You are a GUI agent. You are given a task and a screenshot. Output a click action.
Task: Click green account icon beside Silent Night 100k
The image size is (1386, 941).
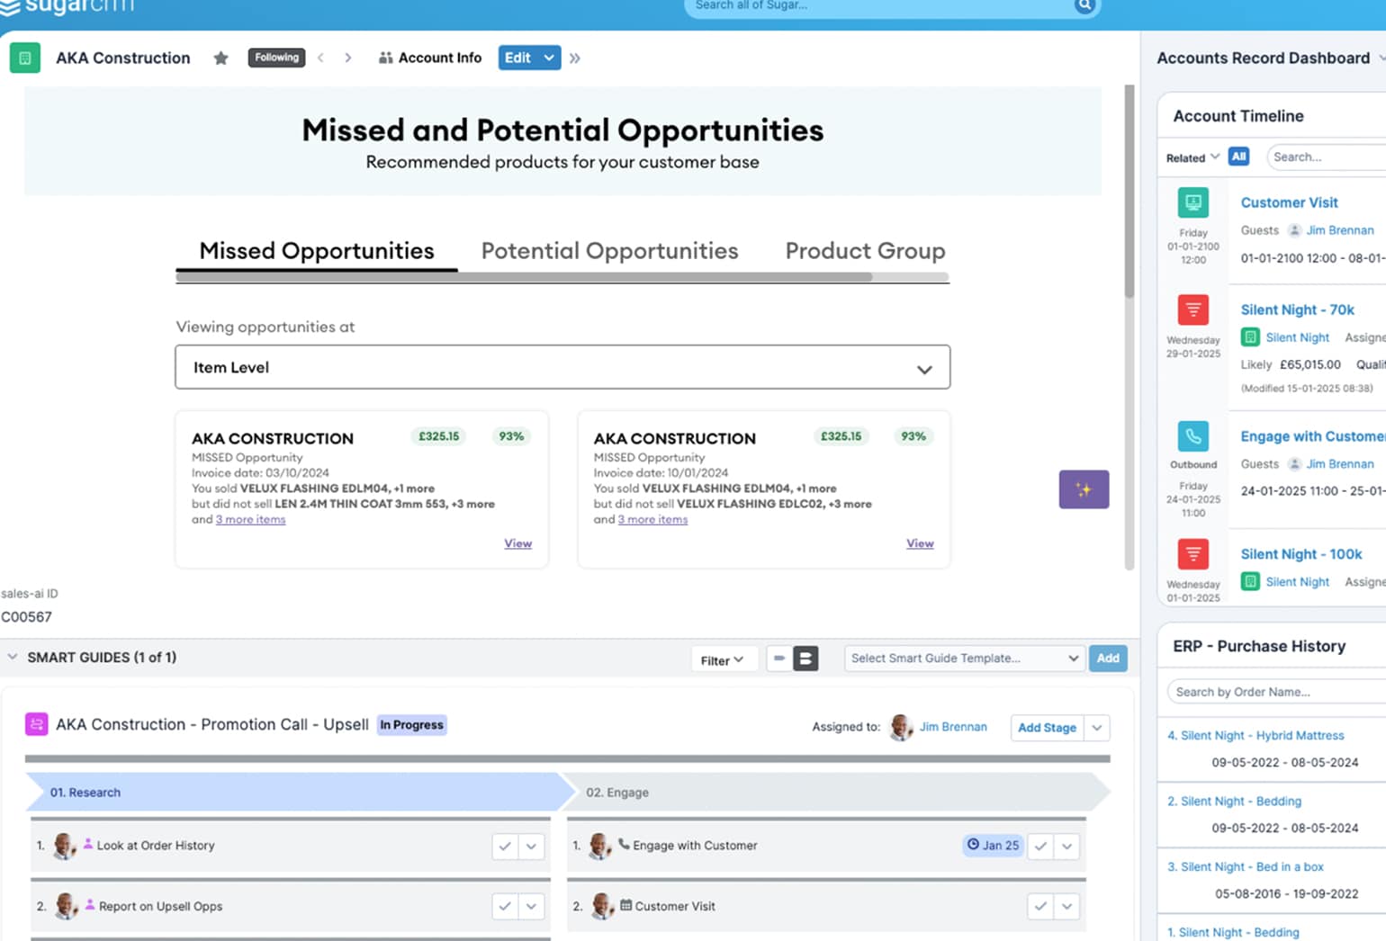[x=1250, y=582]
